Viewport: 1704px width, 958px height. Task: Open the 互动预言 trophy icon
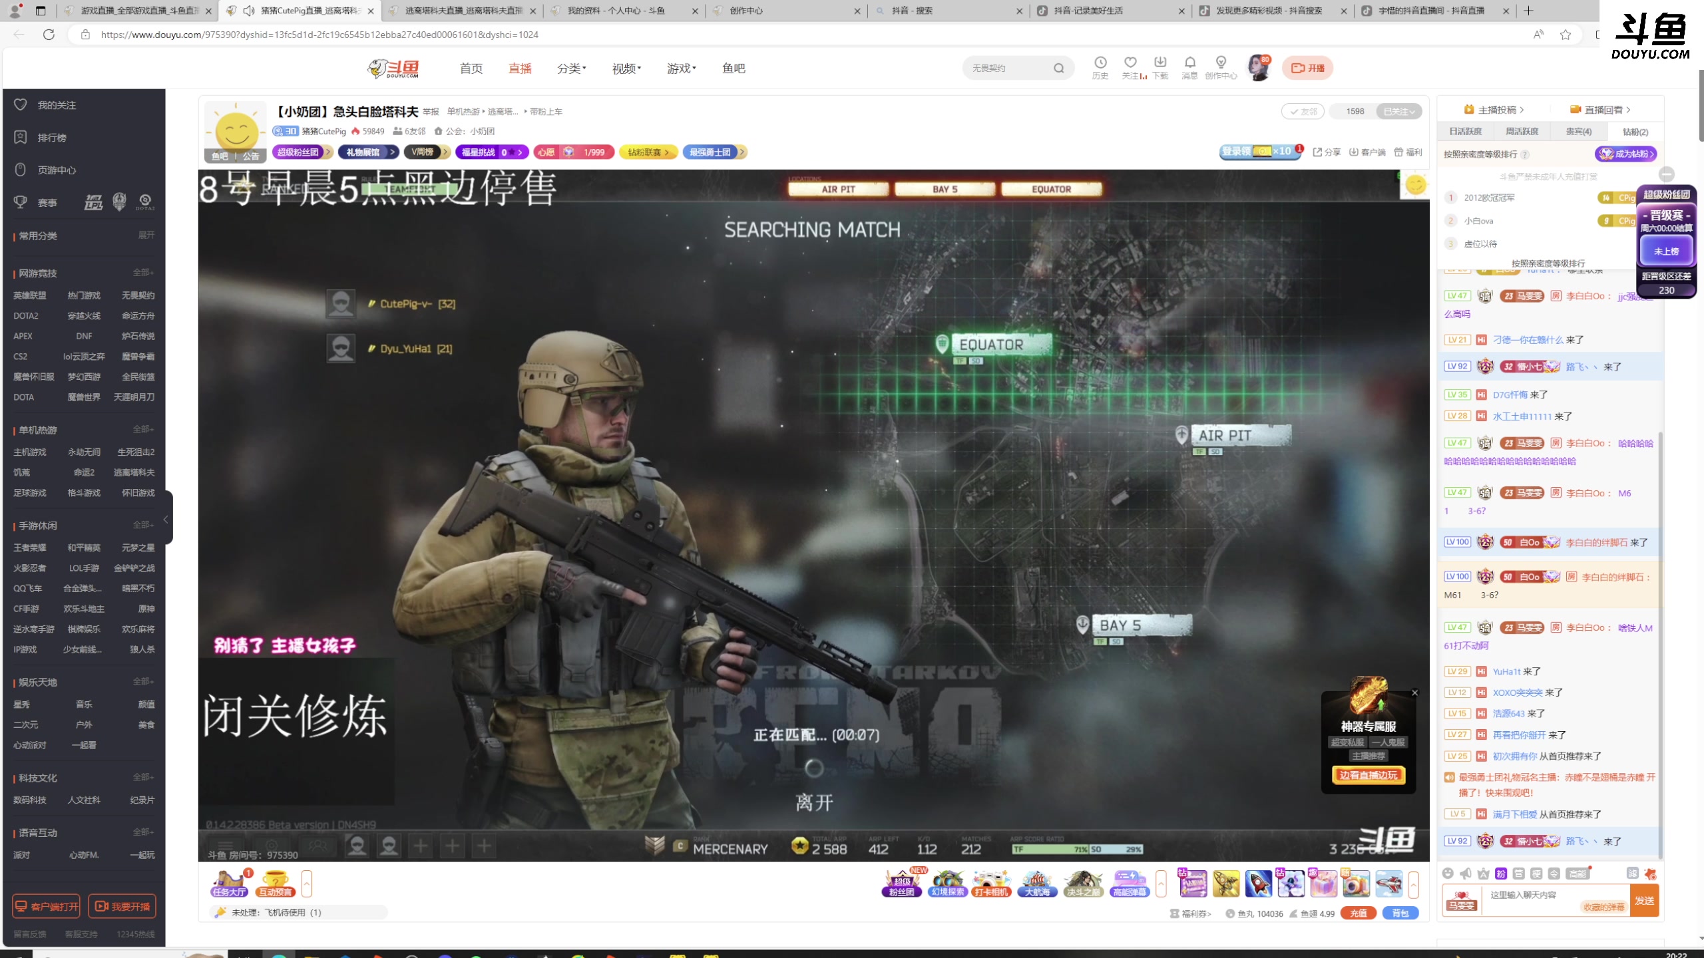[x=276, y=884]
